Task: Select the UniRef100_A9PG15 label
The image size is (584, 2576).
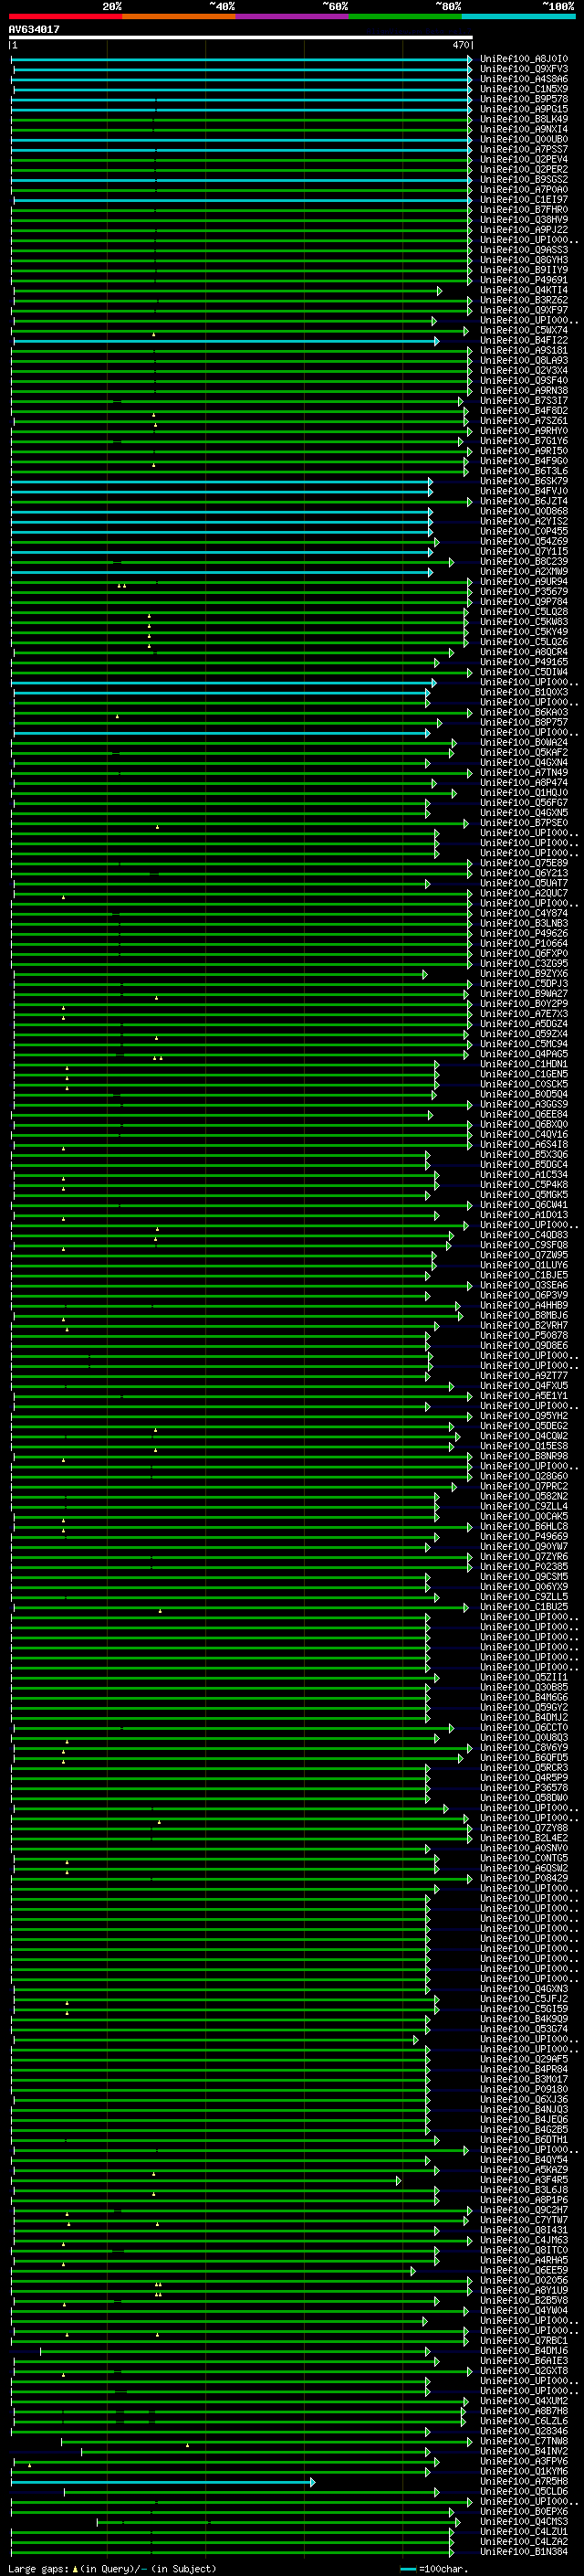Action: click(x=524, y=109)
